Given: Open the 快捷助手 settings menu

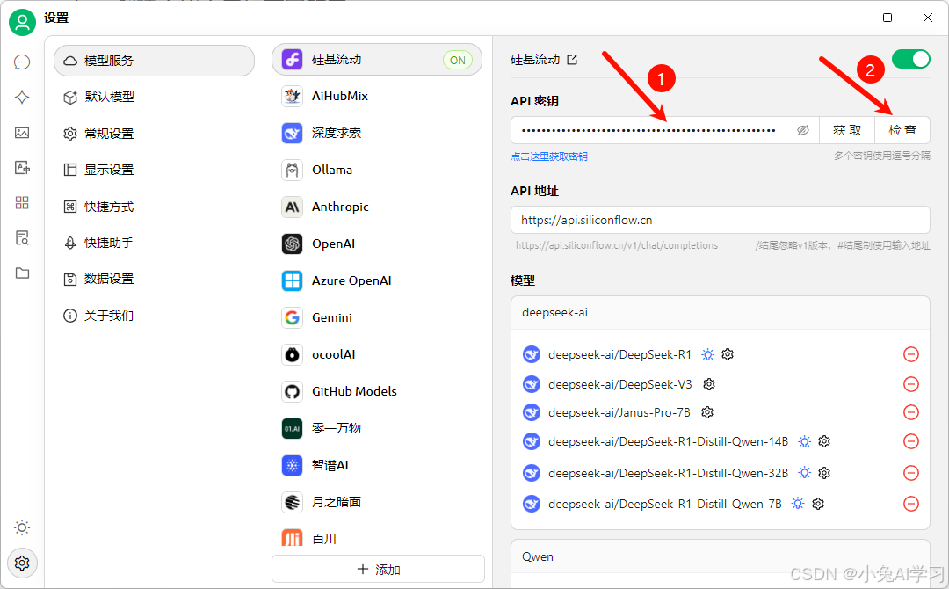Looking at the screenshot, I should click(x=154, y=243).
